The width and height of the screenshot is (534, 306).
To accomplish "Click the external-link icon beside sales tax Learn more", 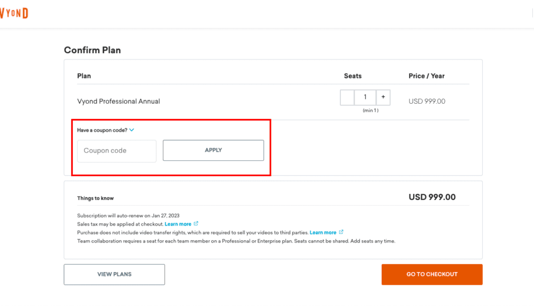I will pyautogui.click(x=196, y=223).
